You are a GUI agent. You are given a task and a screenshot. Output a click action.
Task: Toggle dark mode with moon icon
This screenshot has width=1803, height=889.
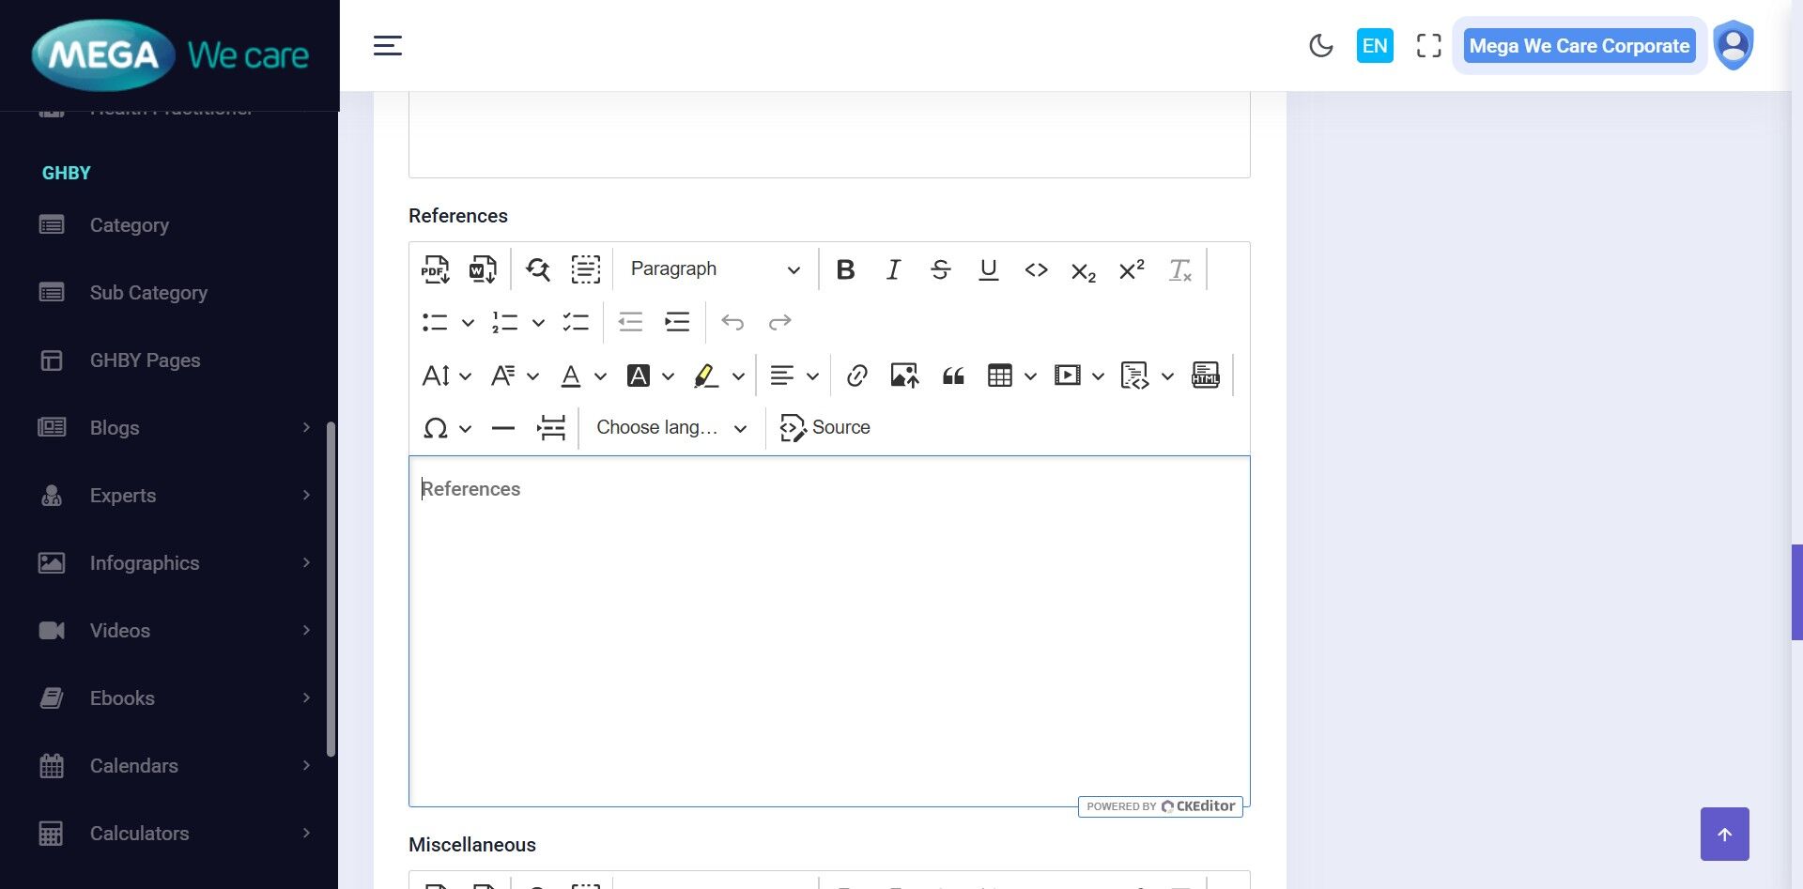pyautogui.click(x=1320, y=46)
